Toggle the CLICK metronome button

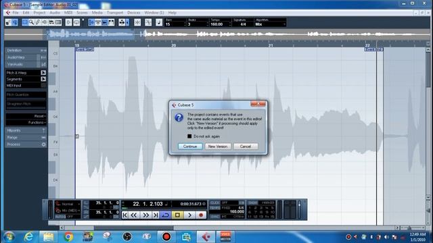click(215, 202)
